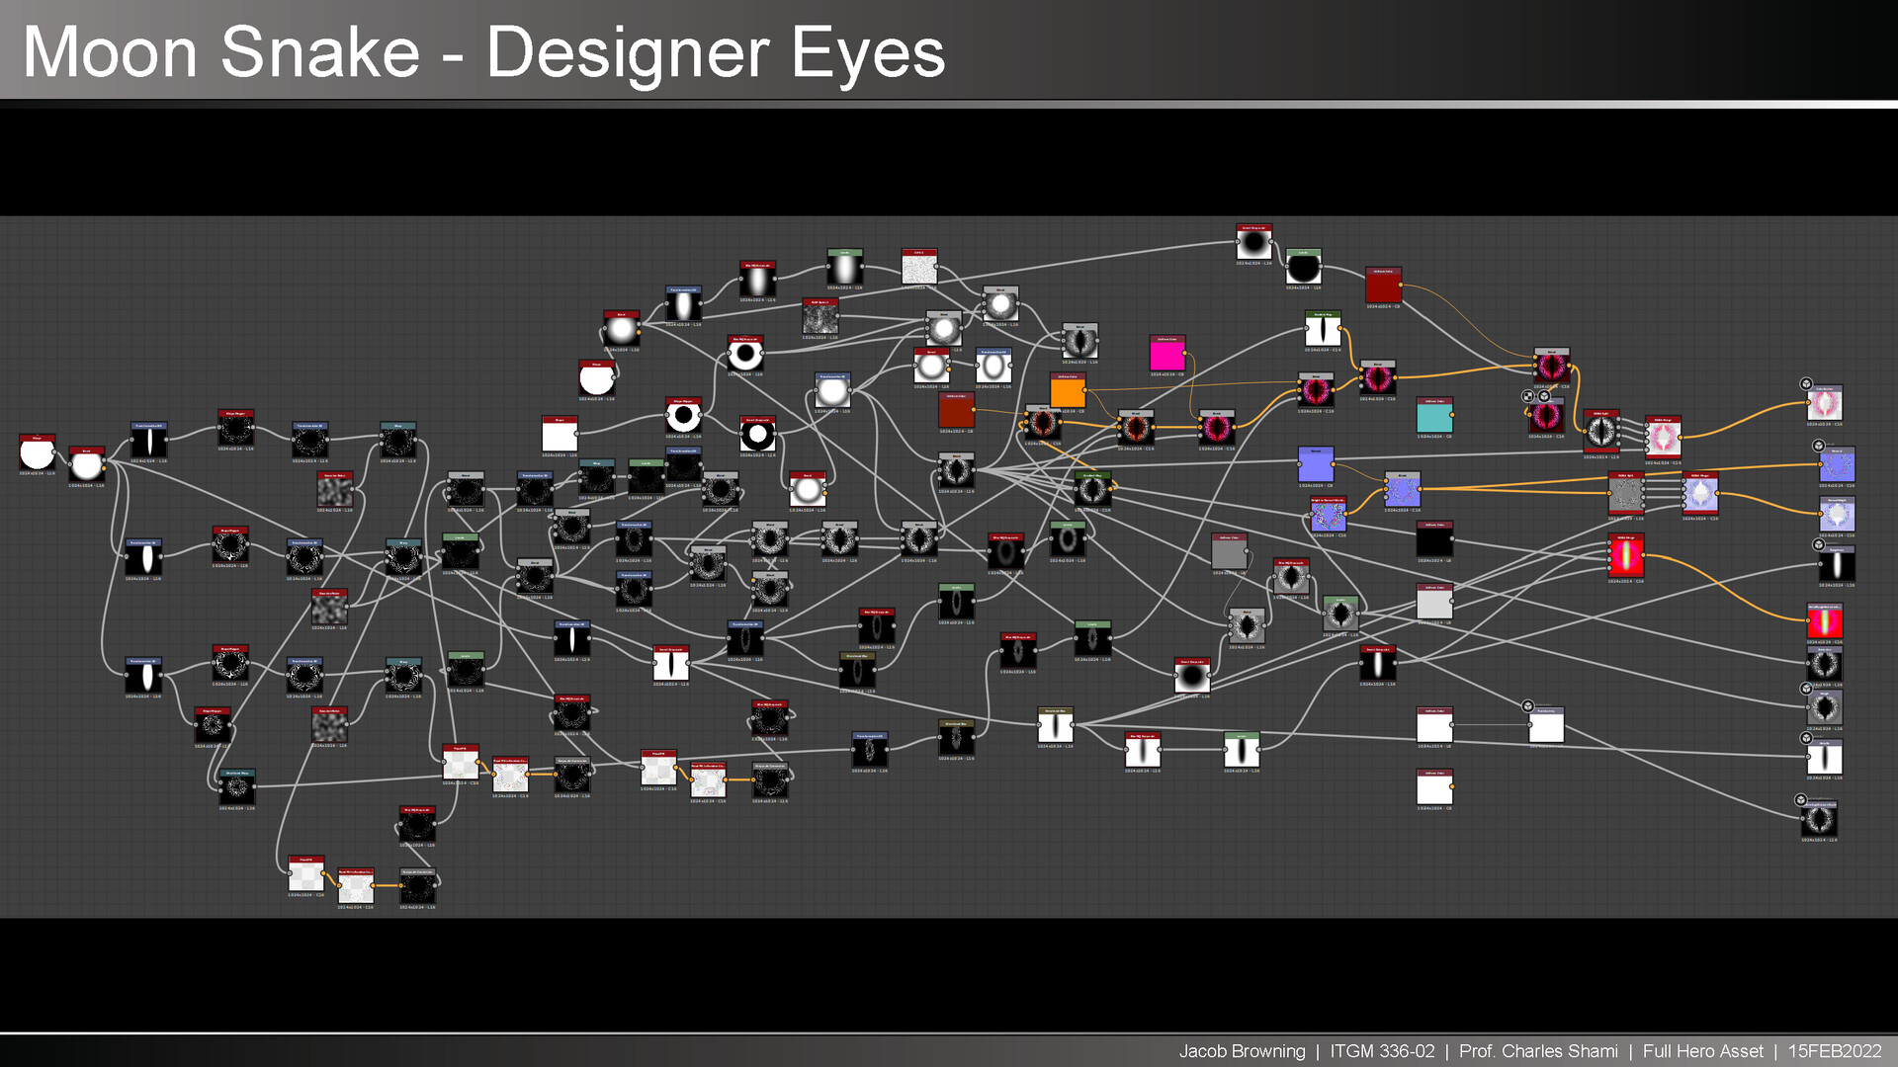Select the Gradient Map node with white thumbnail
The width and height of the screenshot is (1898, 1067).
[1323, 331]
